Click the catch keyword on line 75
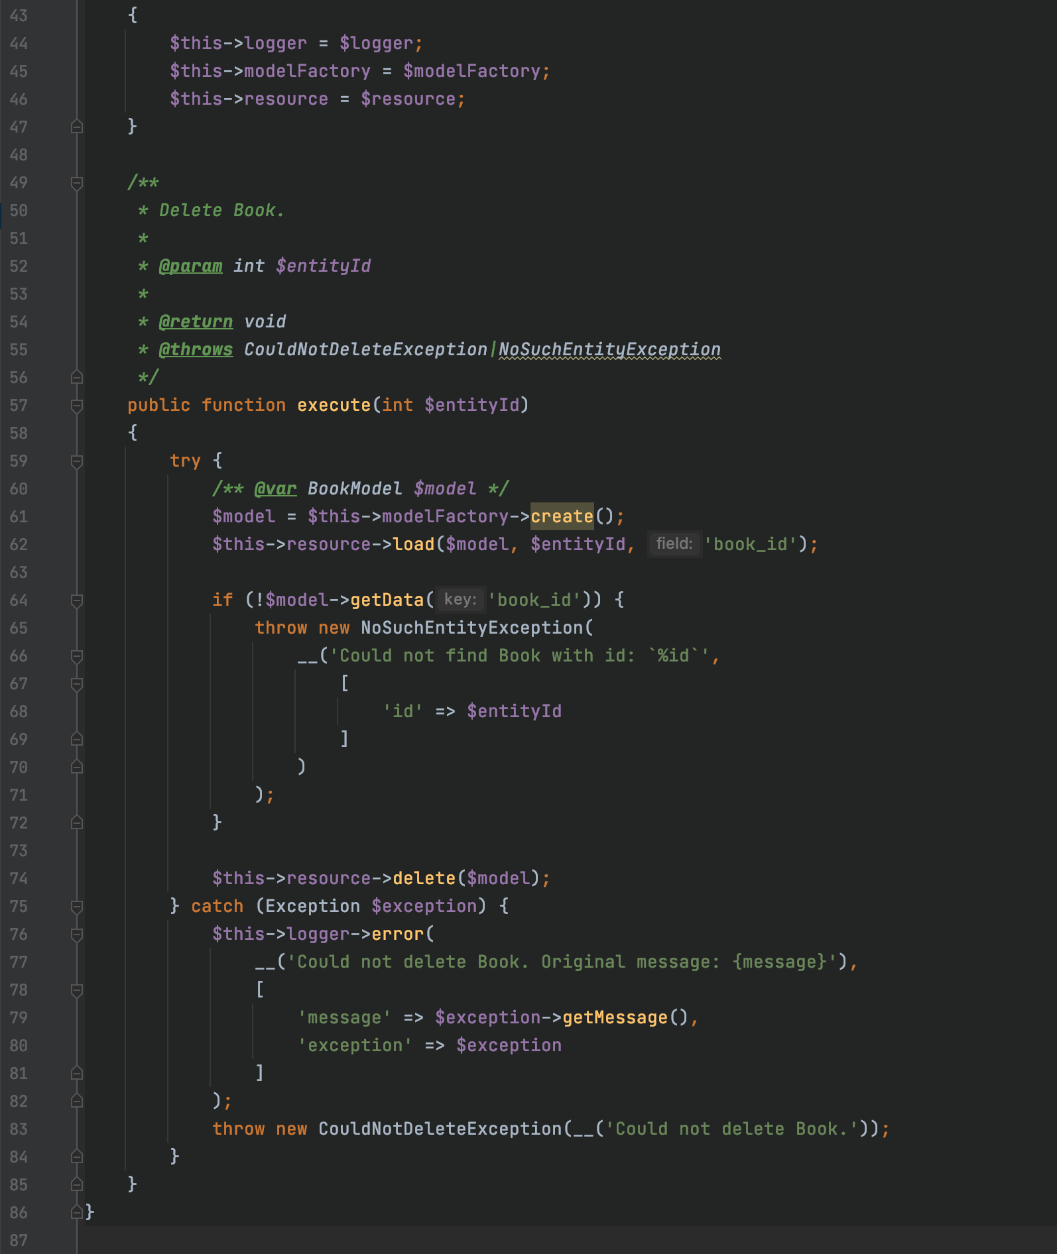Viewport: 1057px width, 1254px height. (218, 906)
